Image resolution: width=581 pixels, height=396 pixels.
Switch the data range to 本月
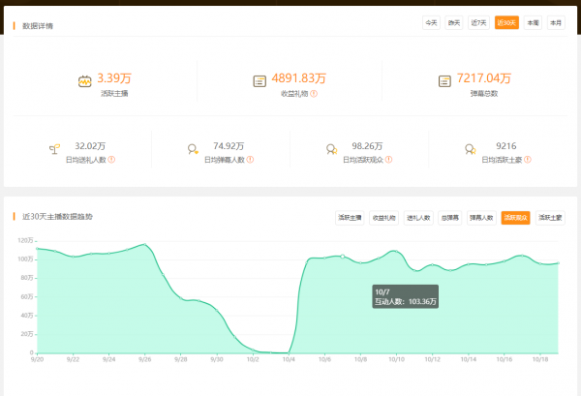click(555, 22)
